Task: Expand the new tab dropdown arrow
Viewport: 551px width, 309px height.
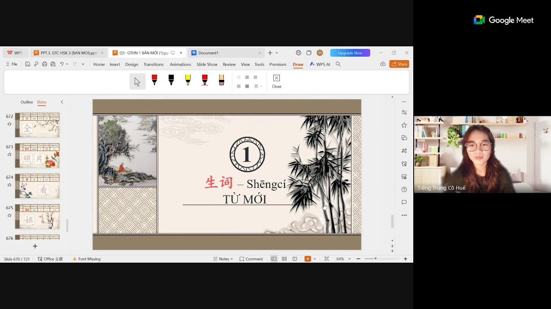Action: click(x=276, y=53)
